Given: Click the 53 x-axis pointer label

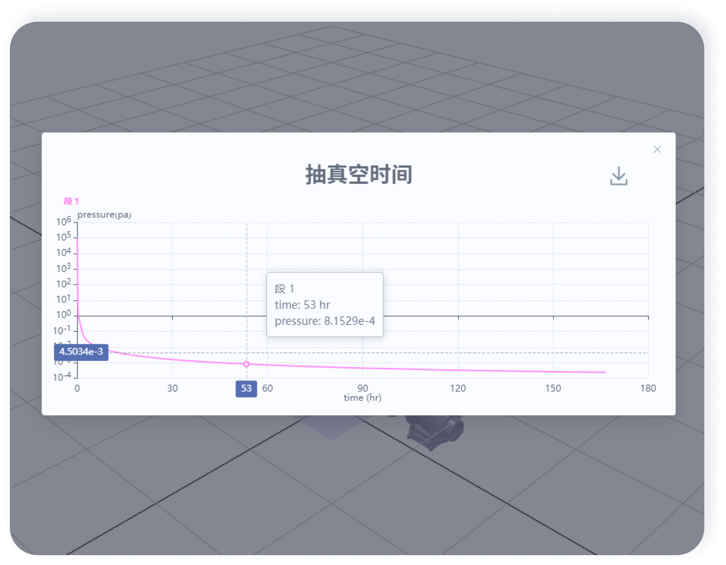Looking at the screenshot, I should click(x=246, y=389).
